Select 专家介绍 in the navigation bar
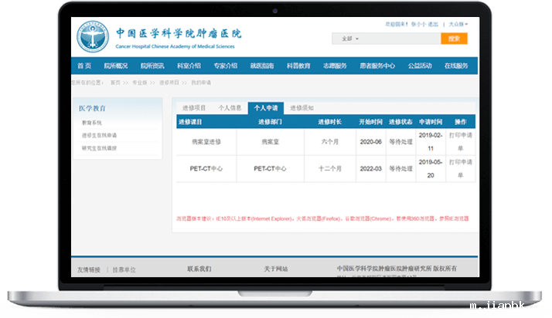The height and width of the screenshot is (318, 552). point(225,66)
